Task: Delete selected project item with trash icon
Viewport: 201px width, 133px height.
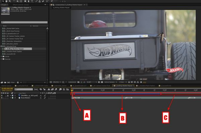Action: (x=18, y=83)
